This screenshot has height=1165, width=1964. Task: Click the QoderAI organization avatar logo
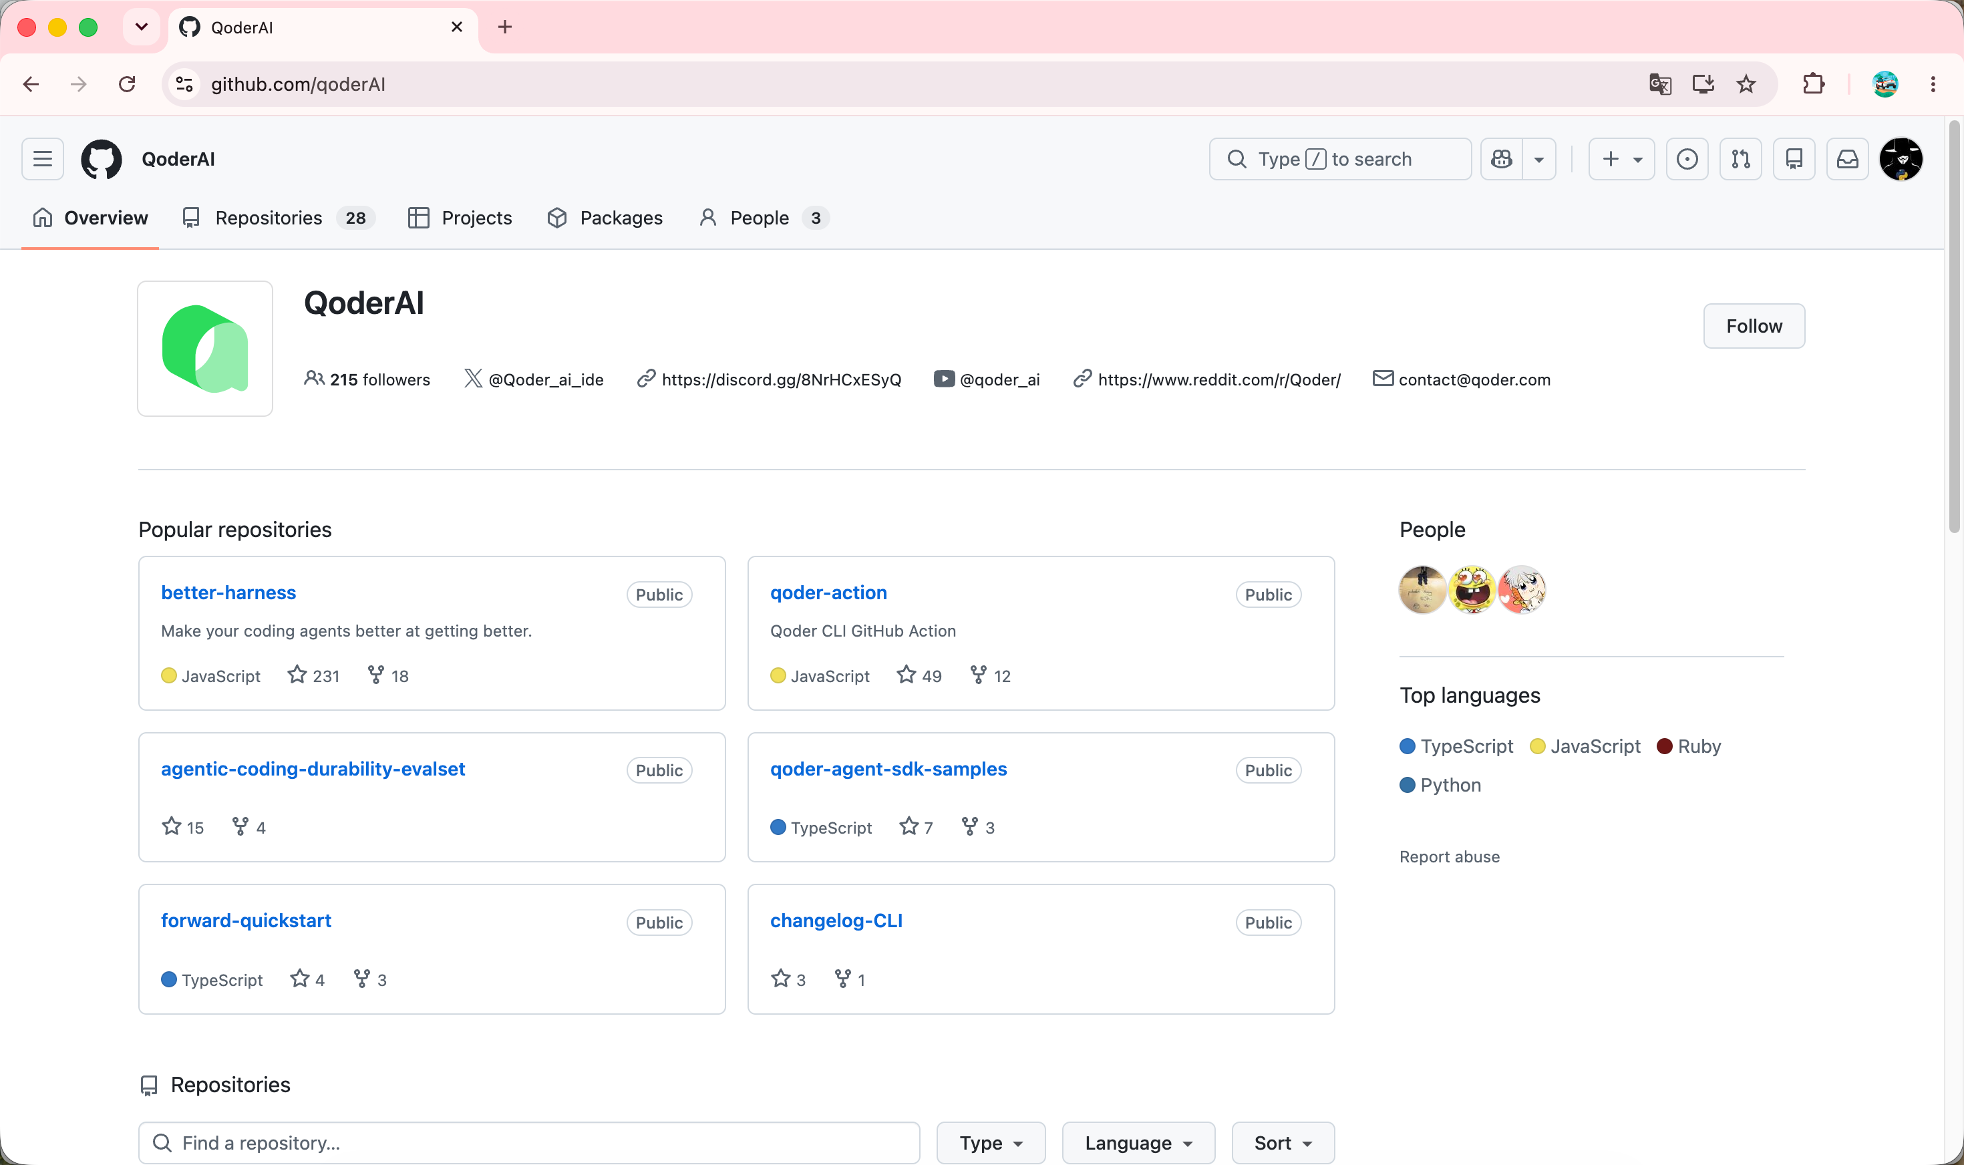click(205, 349)
